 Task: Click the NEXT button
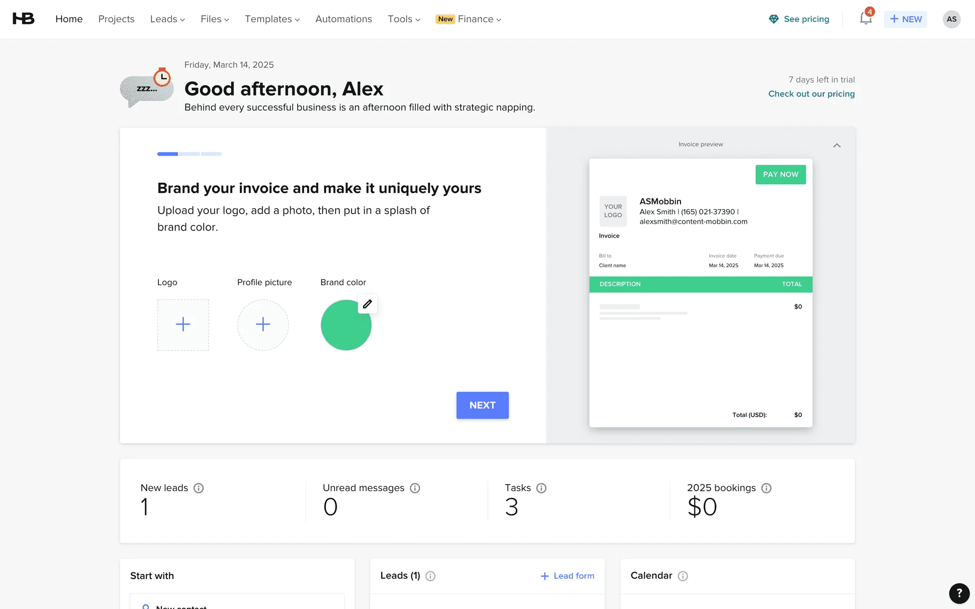[482, 405]
